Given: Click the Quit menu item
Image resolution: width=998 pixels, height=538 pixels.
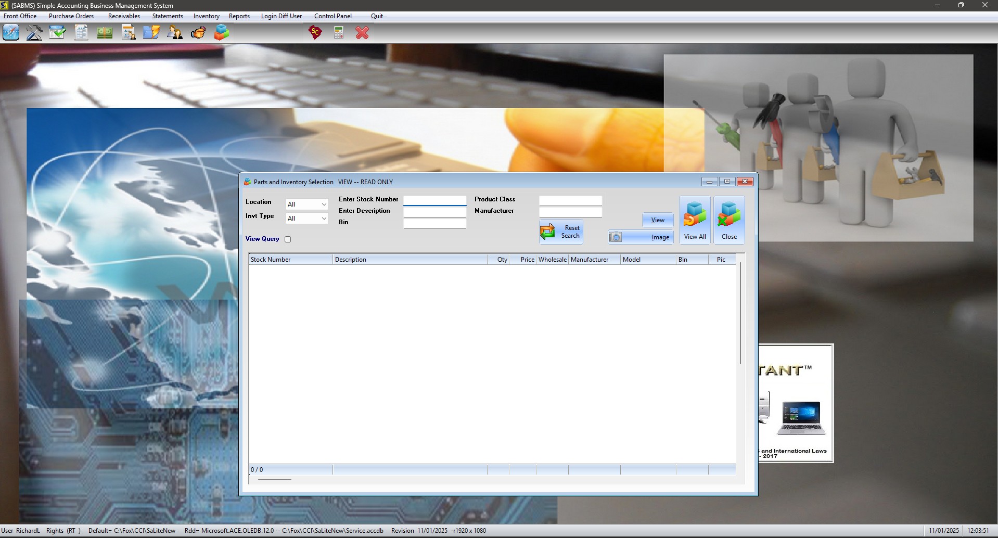Looking at the screenshot, I should point(377,16).
